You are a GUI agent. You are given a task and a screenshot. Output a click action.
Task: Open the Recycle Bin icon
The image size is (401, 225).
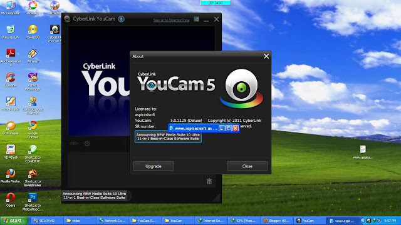click(x=11, y=32)
